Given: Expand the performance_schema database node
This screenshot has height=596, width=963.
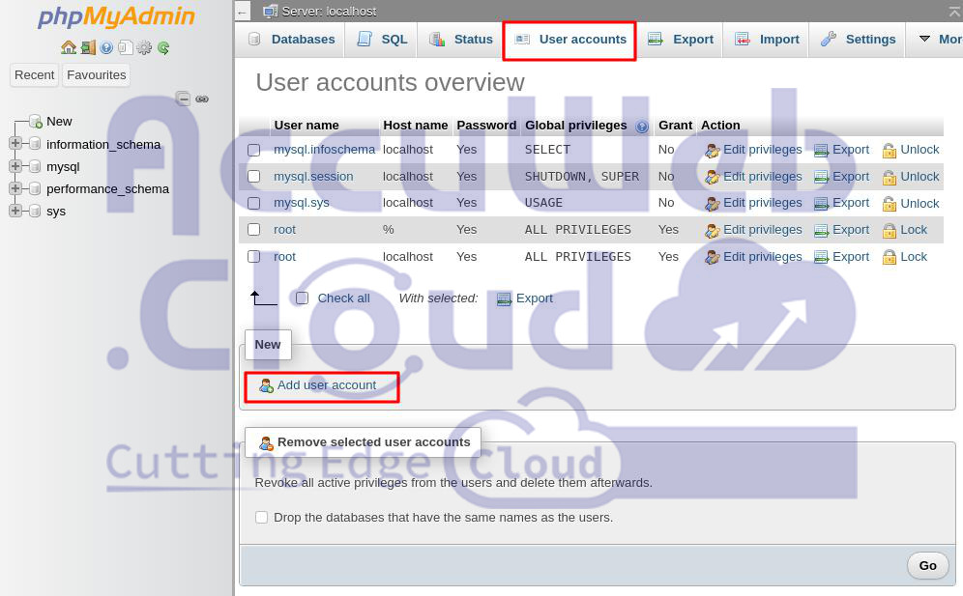Looking at the screenshot, I should point(15,187).
